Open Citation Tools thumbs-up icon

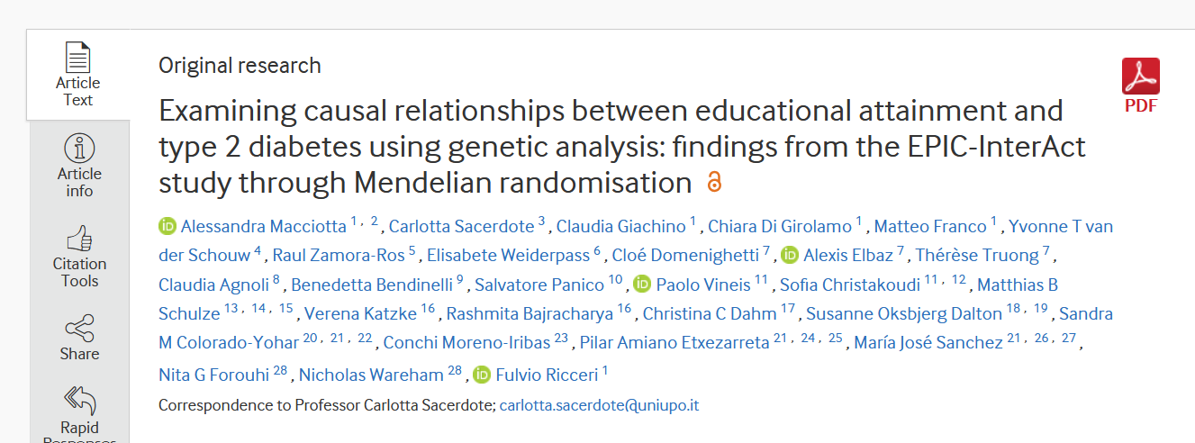(79, 239)
